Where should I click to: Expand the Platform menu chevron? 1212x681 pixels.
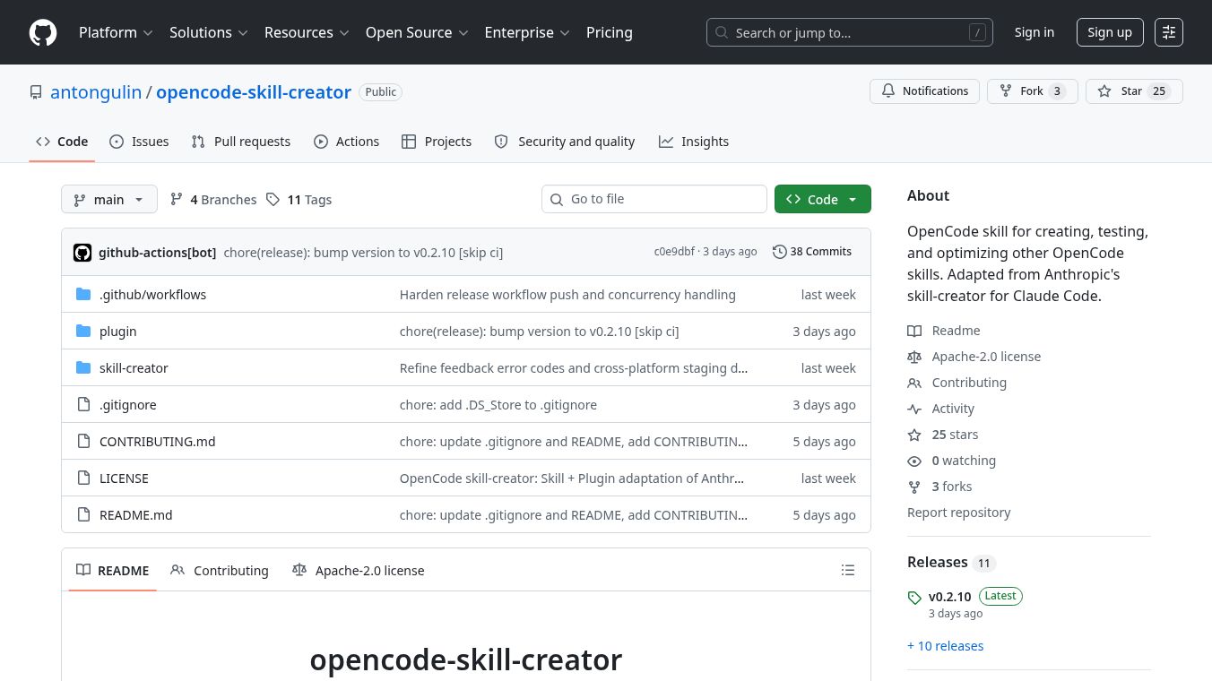click(x=149, y=32)
